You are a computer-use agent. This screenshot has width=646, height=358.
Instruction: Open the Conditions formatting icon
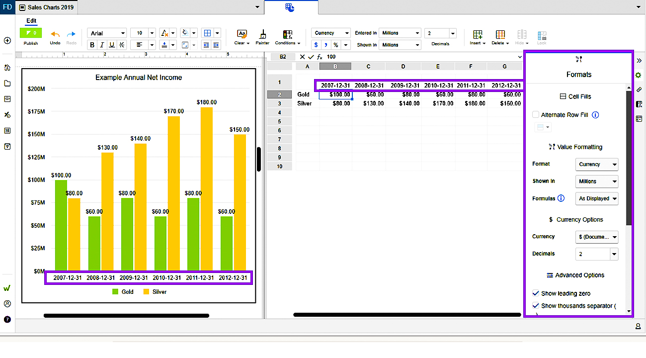(x=288, y=34)
